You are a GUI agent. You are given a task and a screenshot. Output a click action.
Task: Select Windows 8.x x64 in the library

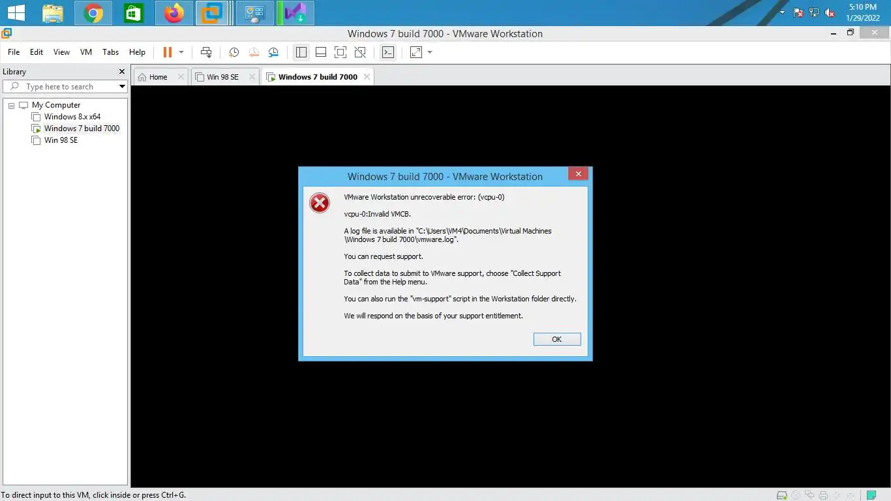(72, 117)
